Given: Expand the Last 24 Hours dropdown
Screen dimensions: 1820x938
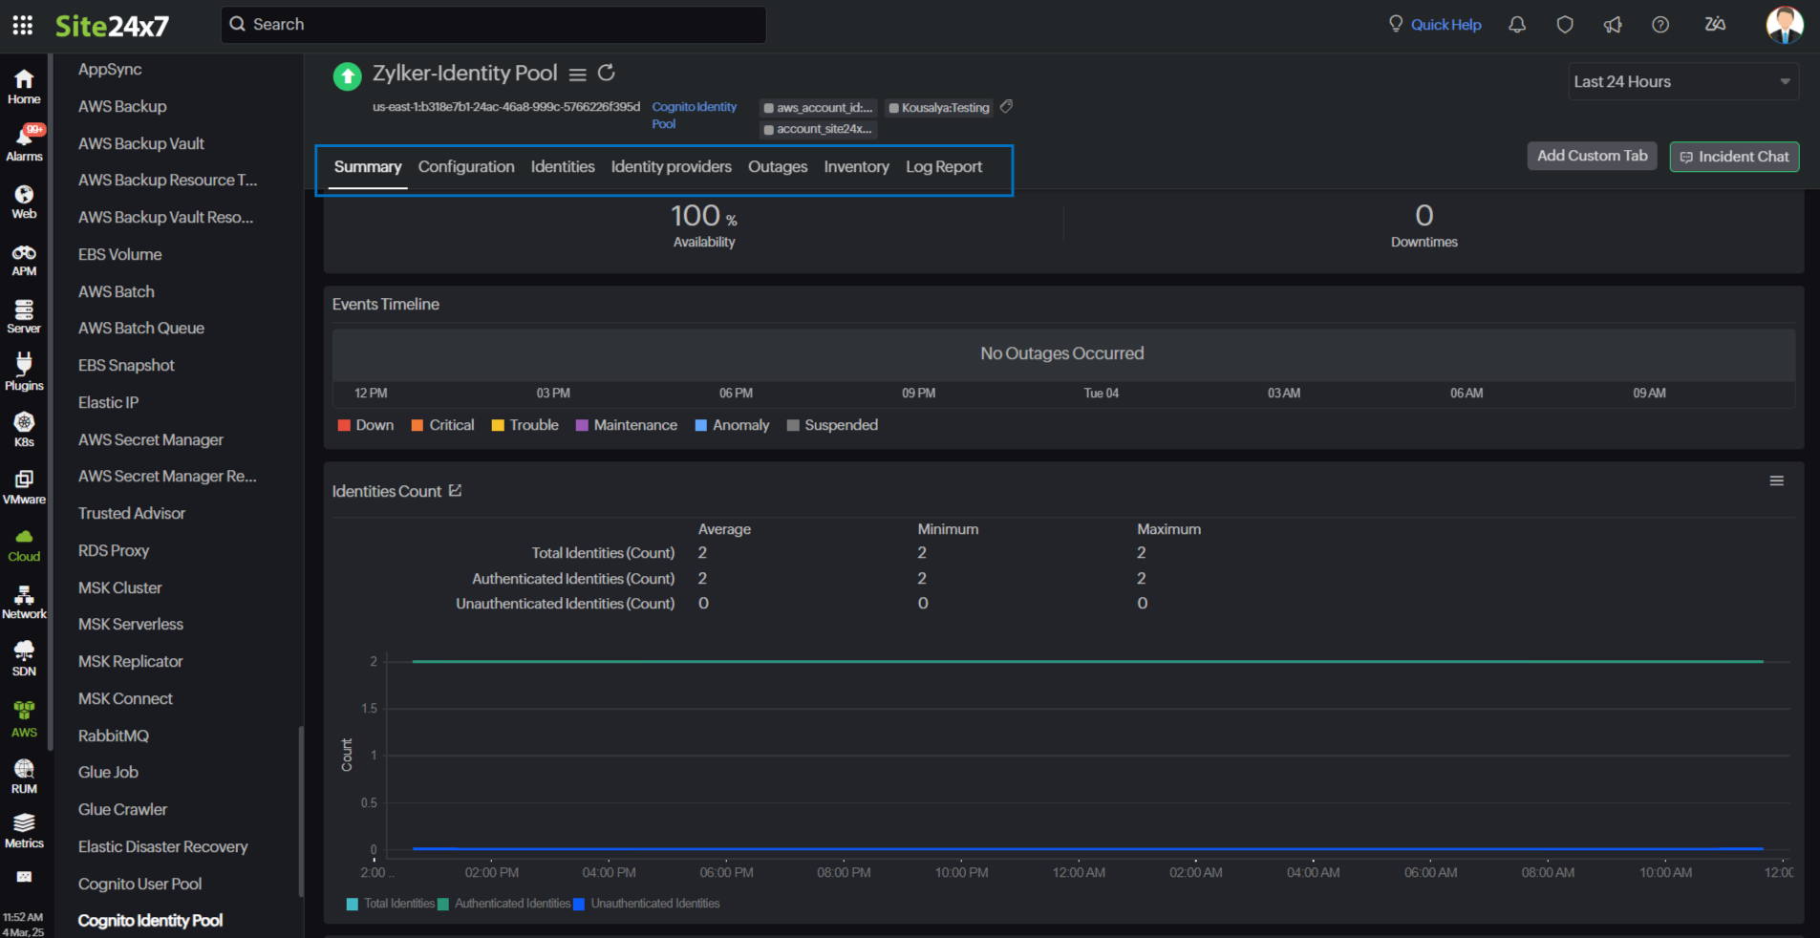Looking at the screenshot, I should tap(1682, 82).
